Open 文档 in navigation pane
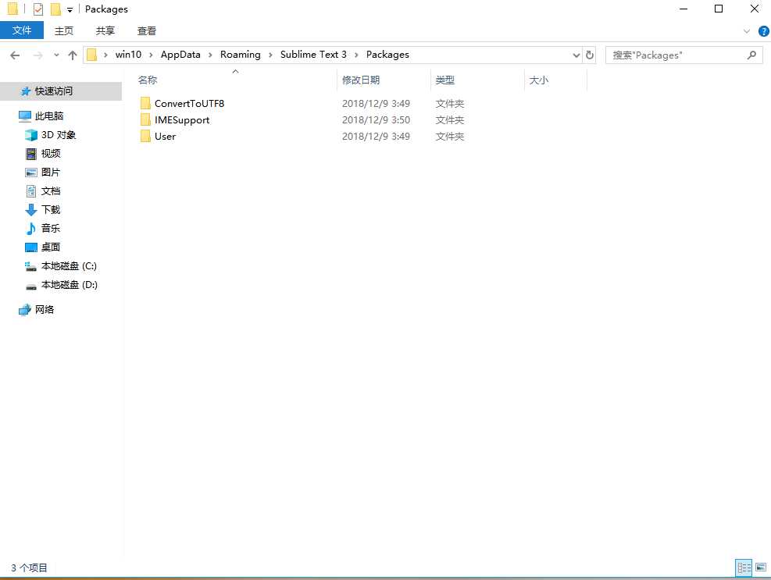Screen dimensions: 771x580 tap(51, 190)
